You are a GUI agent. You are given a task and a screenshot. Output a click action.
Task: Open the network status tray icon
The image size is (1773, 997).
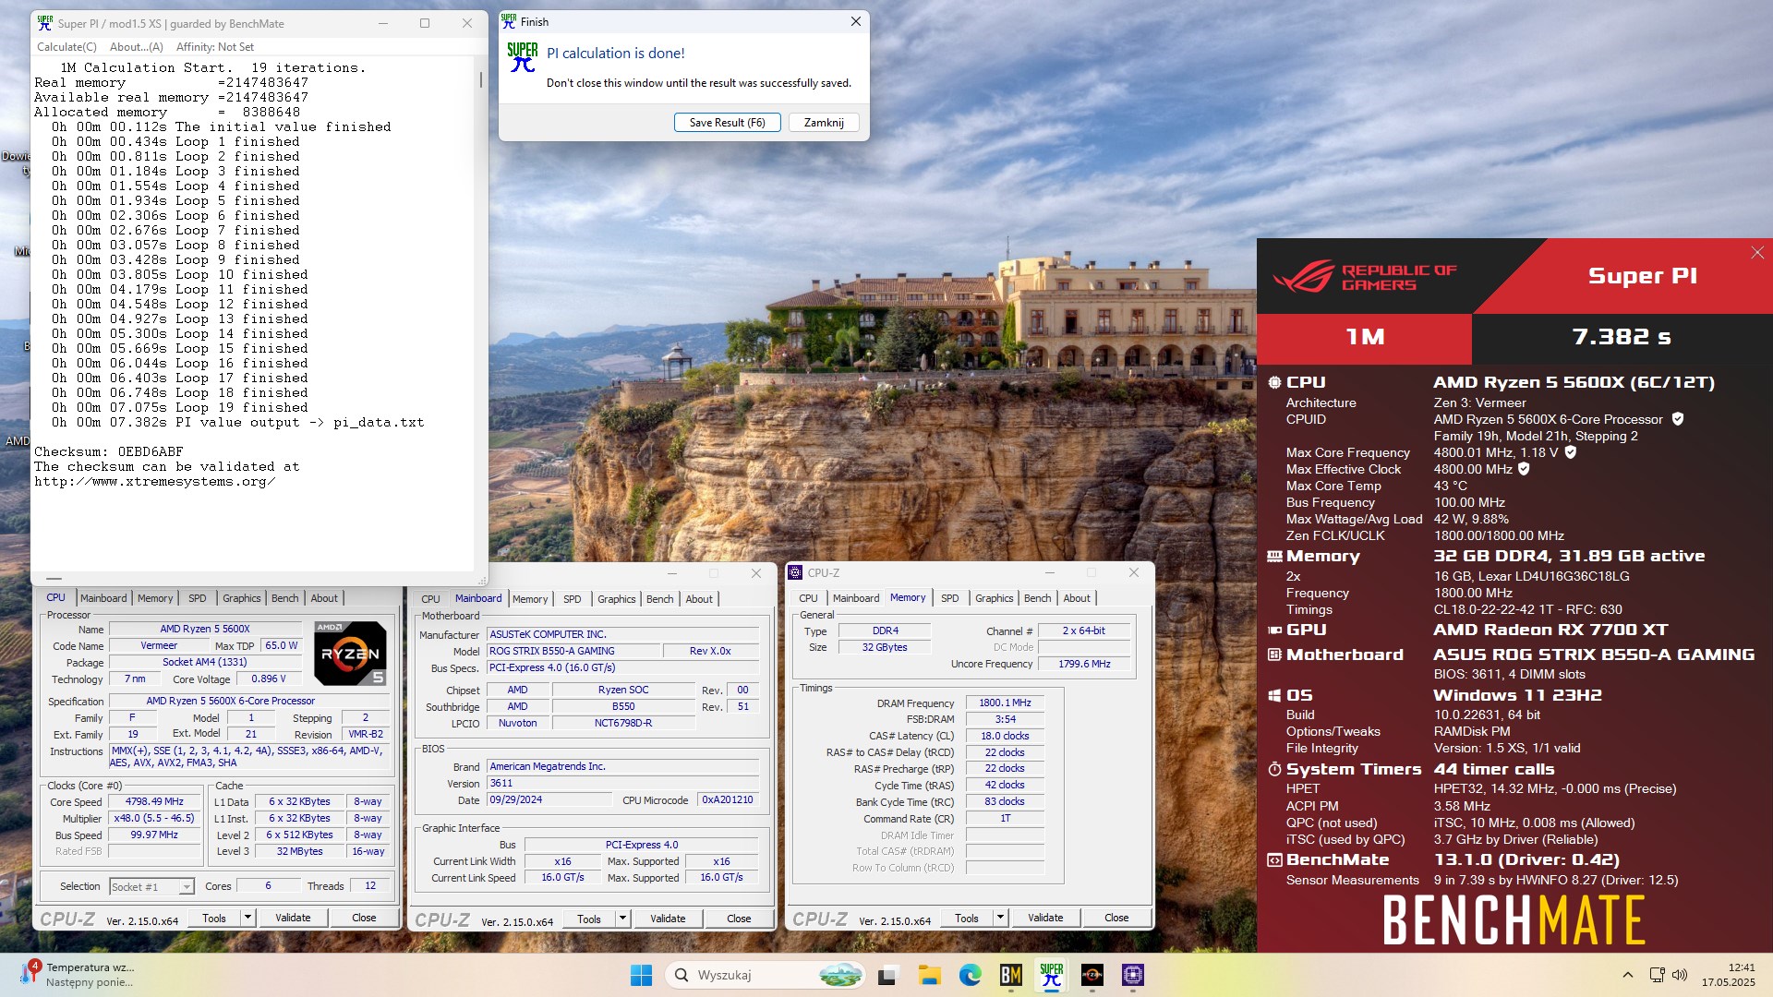pos(1657,975)
